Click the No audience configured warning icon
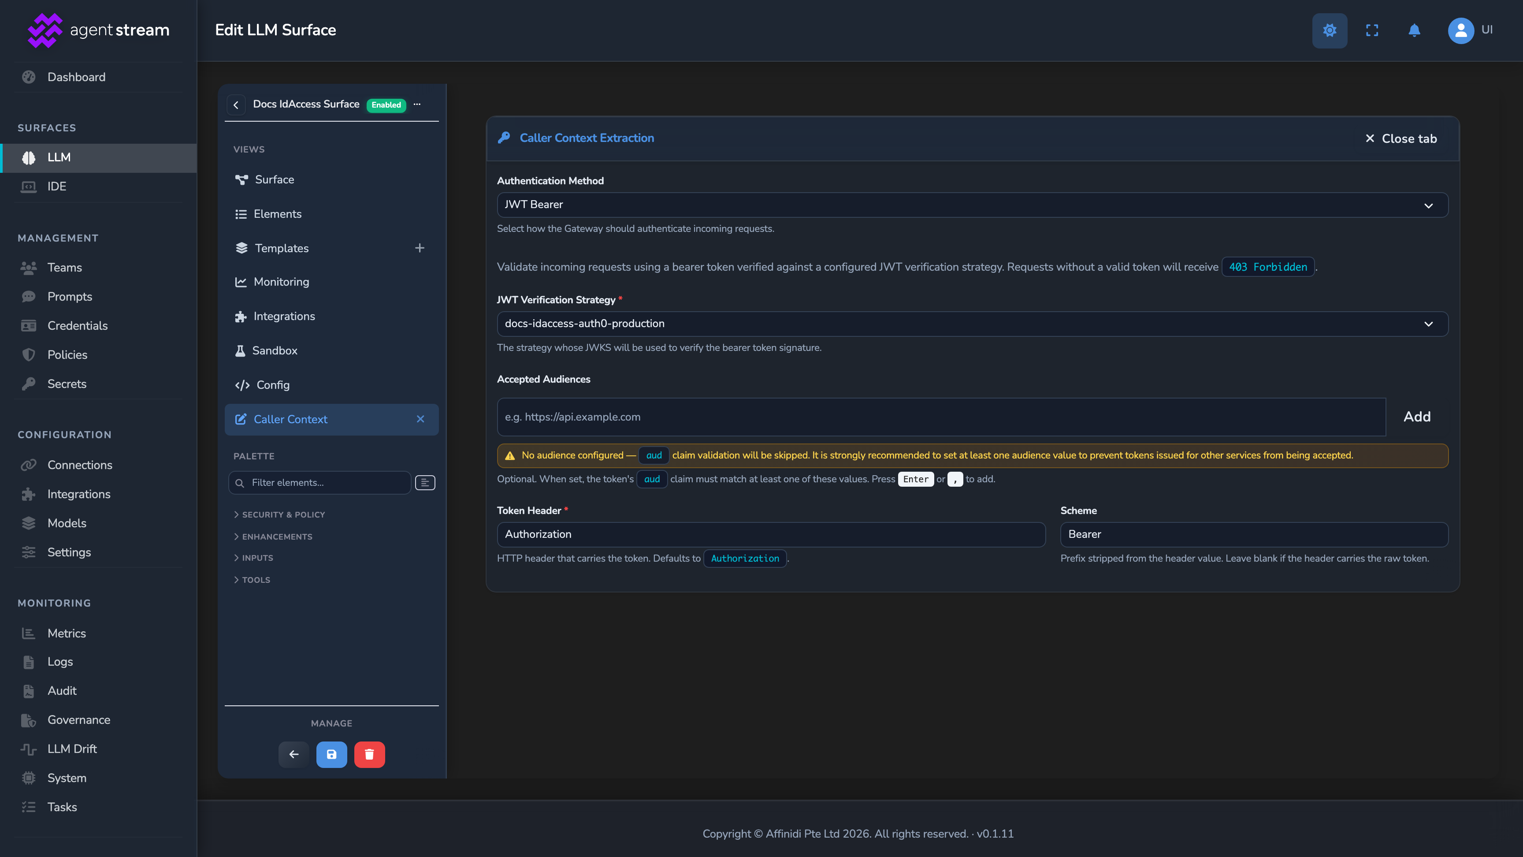1523x857 pixels. pyautogui.click(x=509, y=455)
